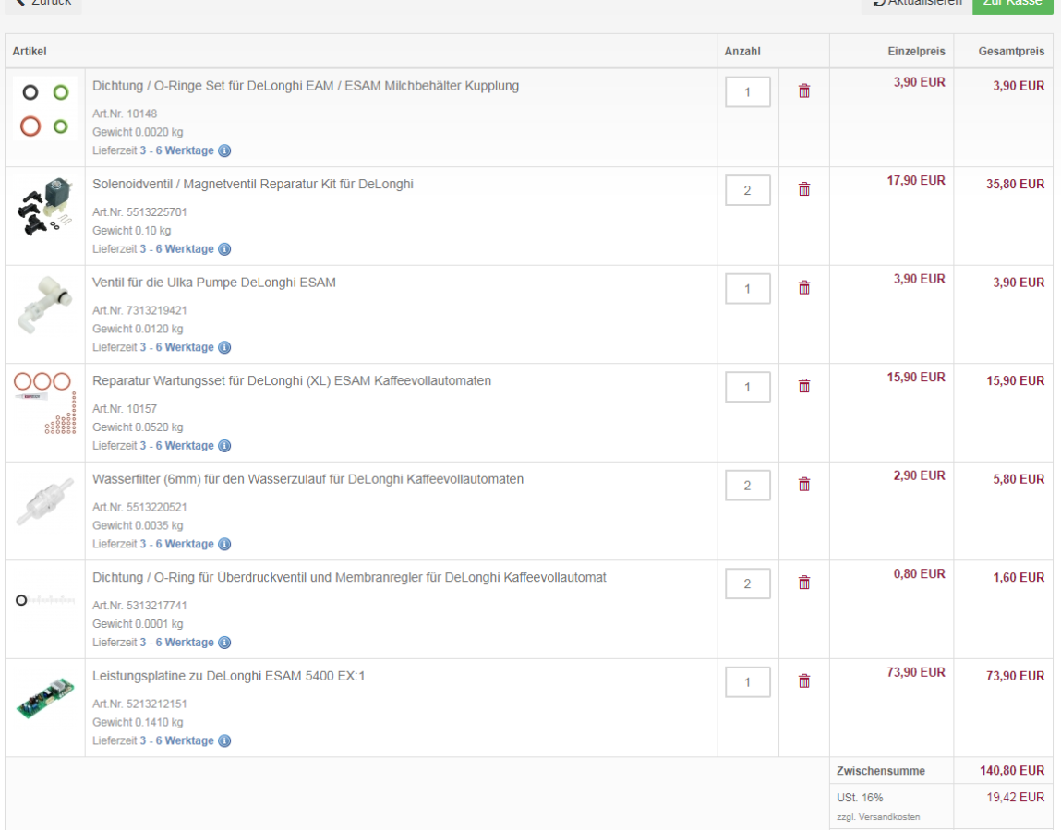Image resolution: width=1061 pixels, height=830 pixels.
Task: Click Lieferzeit info icon for Solenoidventil
Action: point(224,249)
